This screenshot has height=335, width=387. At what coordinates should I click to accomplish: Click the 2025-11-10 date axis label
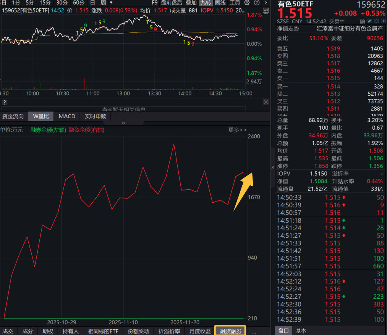coord(123,322)
